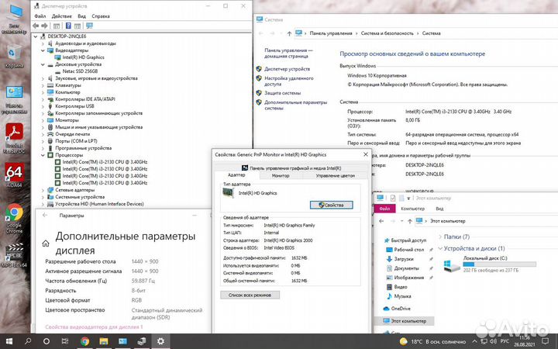Image resolution: width=558 pixels, height=349 pixels.
Task: Click the back arrow in the Этот компьютер window
Action: coord(381,221)
